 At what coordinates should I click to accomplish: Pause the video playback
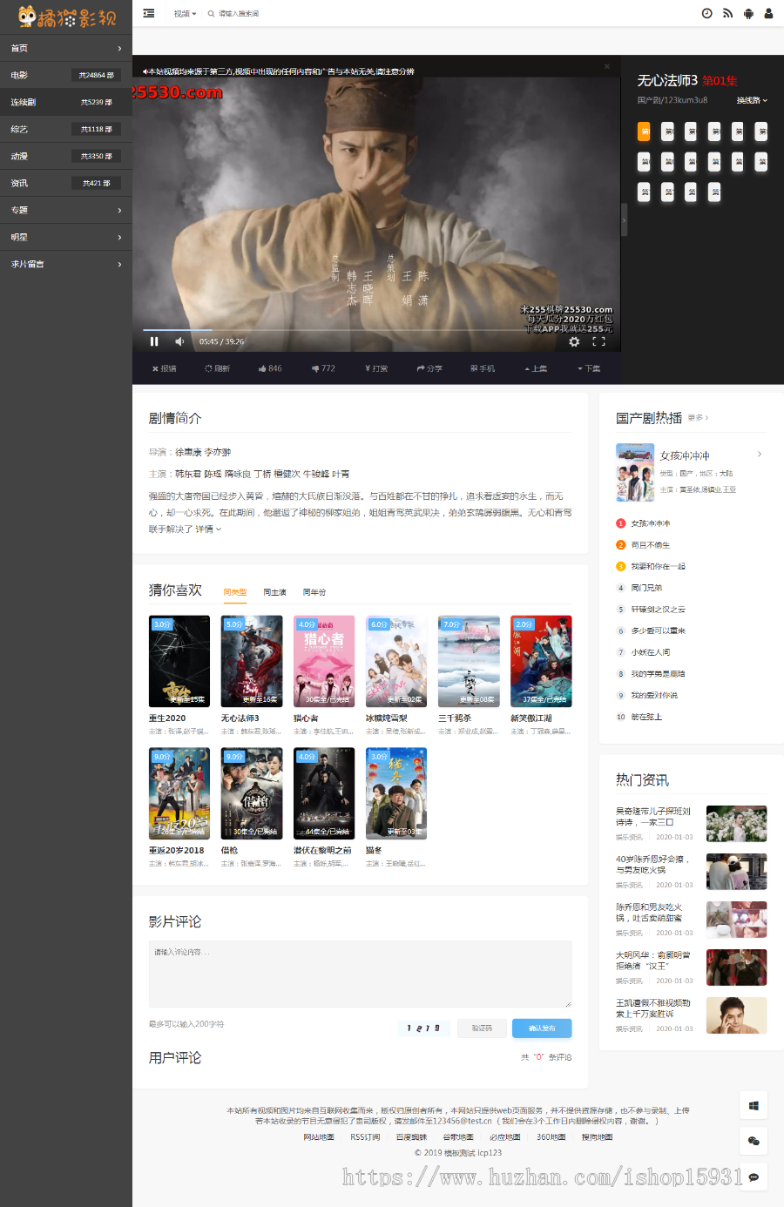point(154,341)
